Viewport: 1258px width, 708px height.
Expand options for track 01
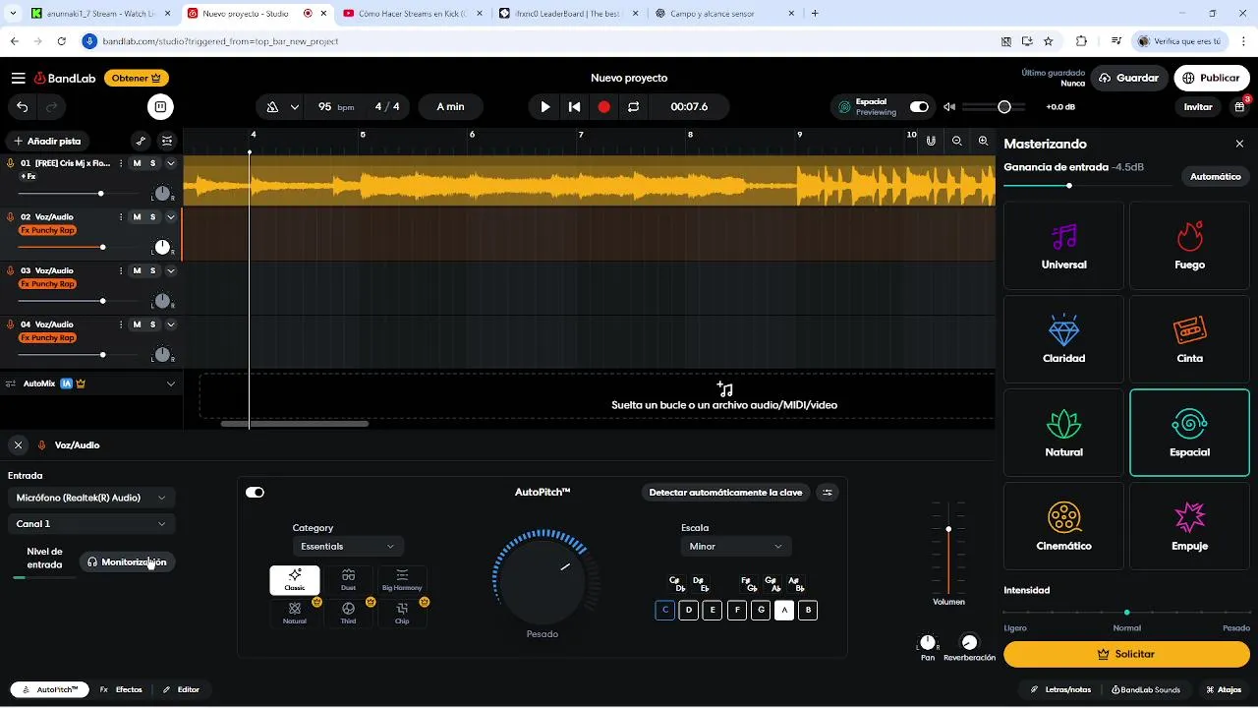tap(171, 163)
